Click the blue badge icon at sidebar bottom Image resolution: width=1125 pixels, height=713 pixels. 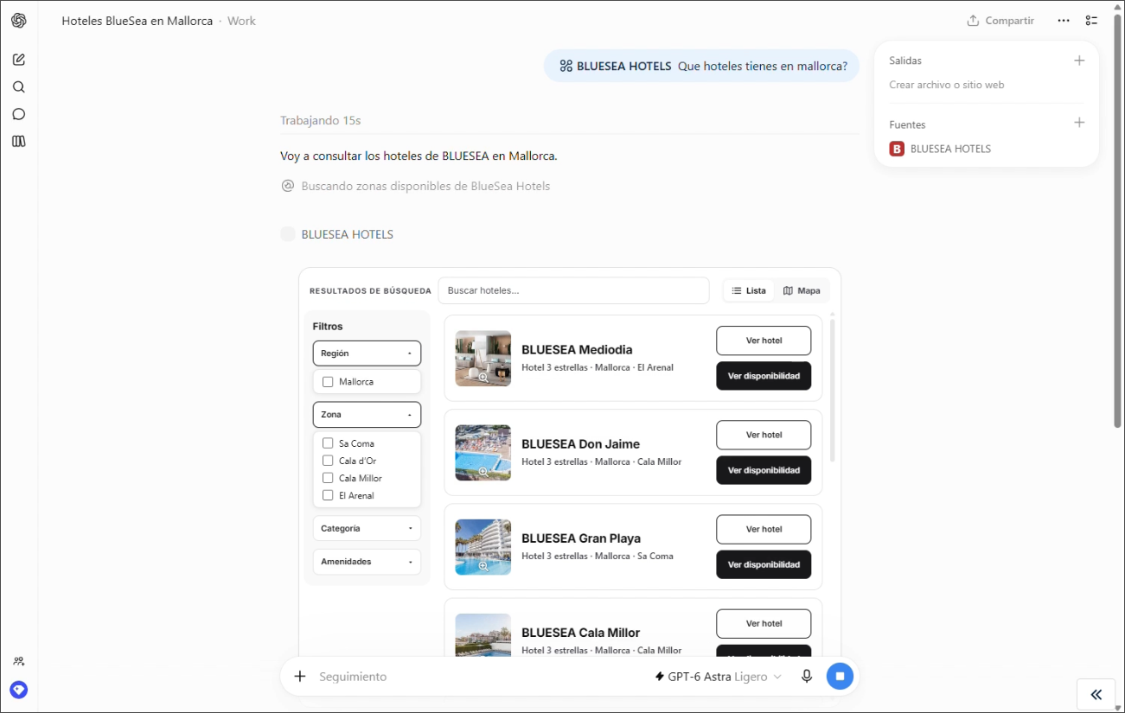[x=19, y=690]
